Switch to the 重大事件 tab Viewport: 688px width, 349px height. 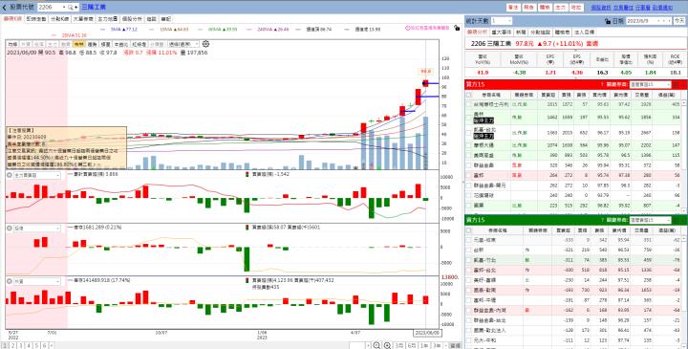pos(502,33)
